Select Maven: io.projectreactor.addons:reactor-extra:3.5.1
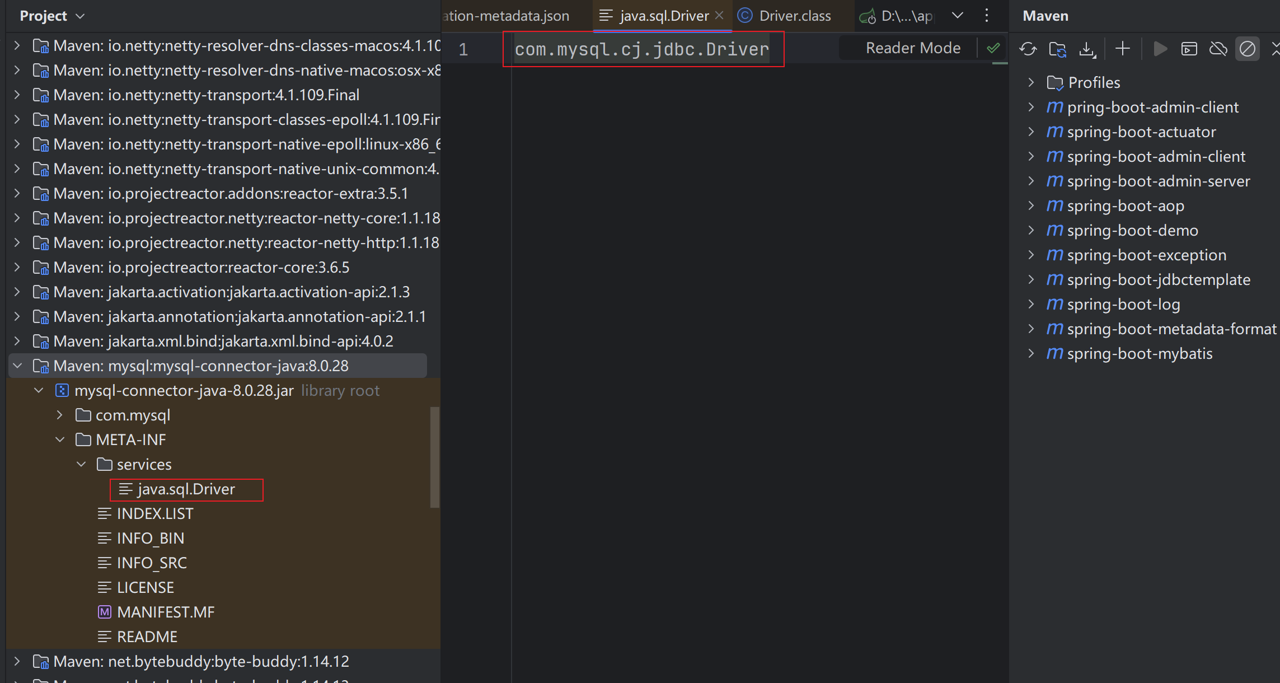This screenshot has height=683, width=1280. tap(231, 194)
